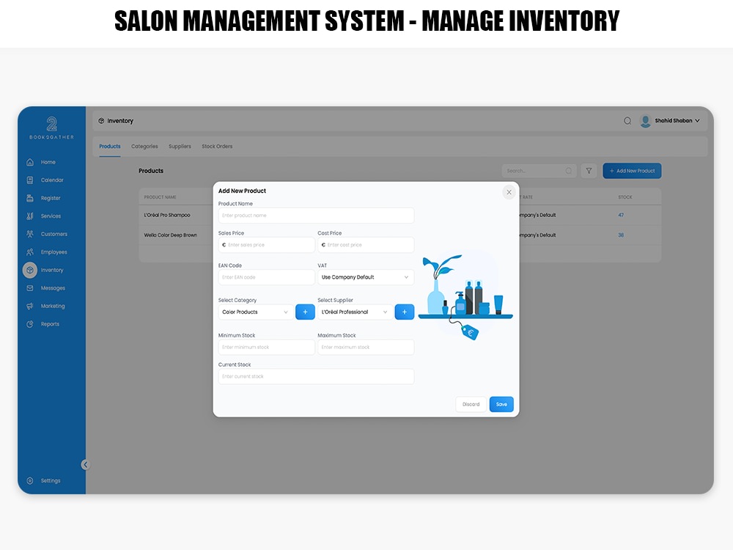Open the Select Supplier dropdown

tap(356, 312)
